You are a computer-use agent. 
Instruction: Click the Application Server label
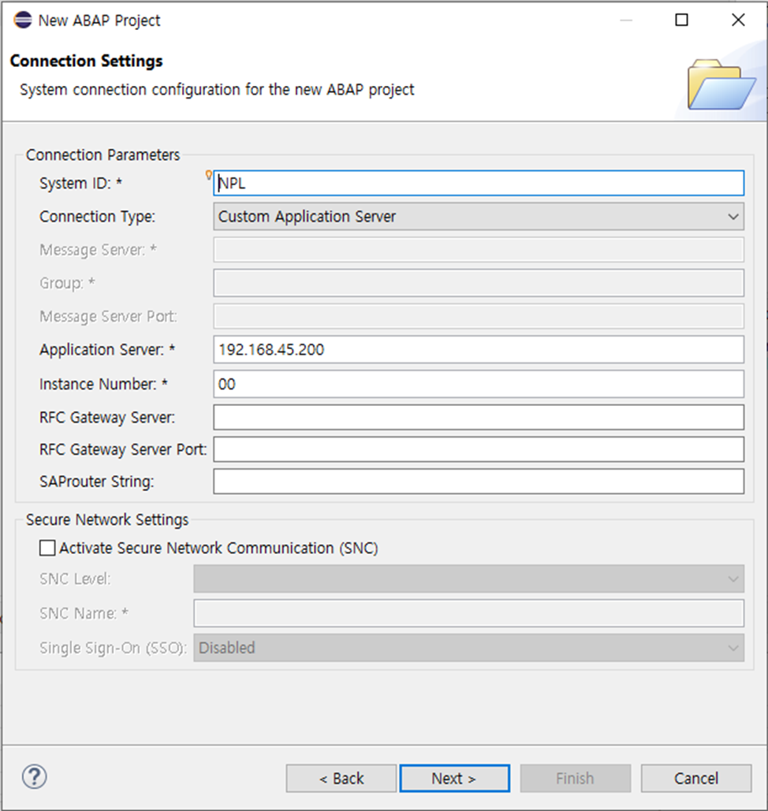(x=107, y=350)
